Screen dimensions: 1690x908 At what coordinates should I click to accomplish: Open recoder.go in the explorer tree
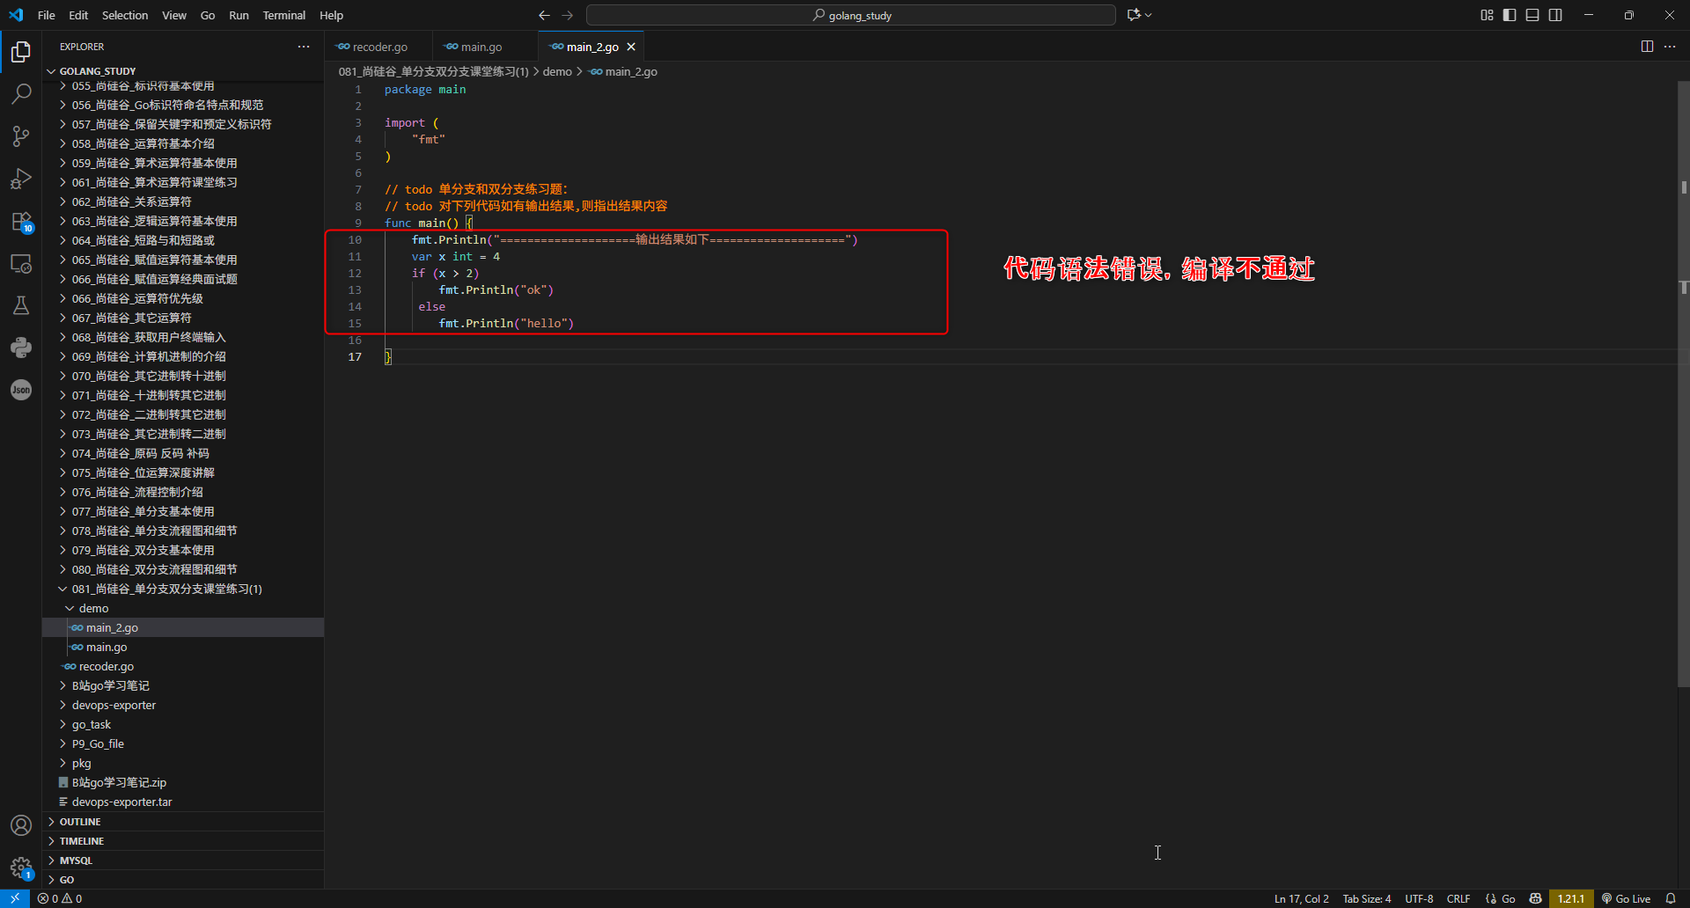183,667
